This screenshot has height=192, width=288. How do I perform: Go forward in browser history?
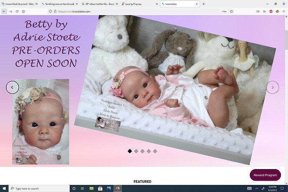(11, 11)
